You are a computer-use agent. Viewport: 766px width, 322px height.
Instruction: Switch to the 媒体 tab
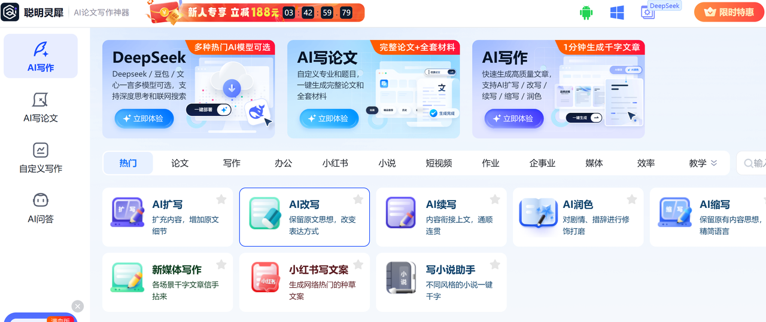pyautogui.click(x=594, y=163)
